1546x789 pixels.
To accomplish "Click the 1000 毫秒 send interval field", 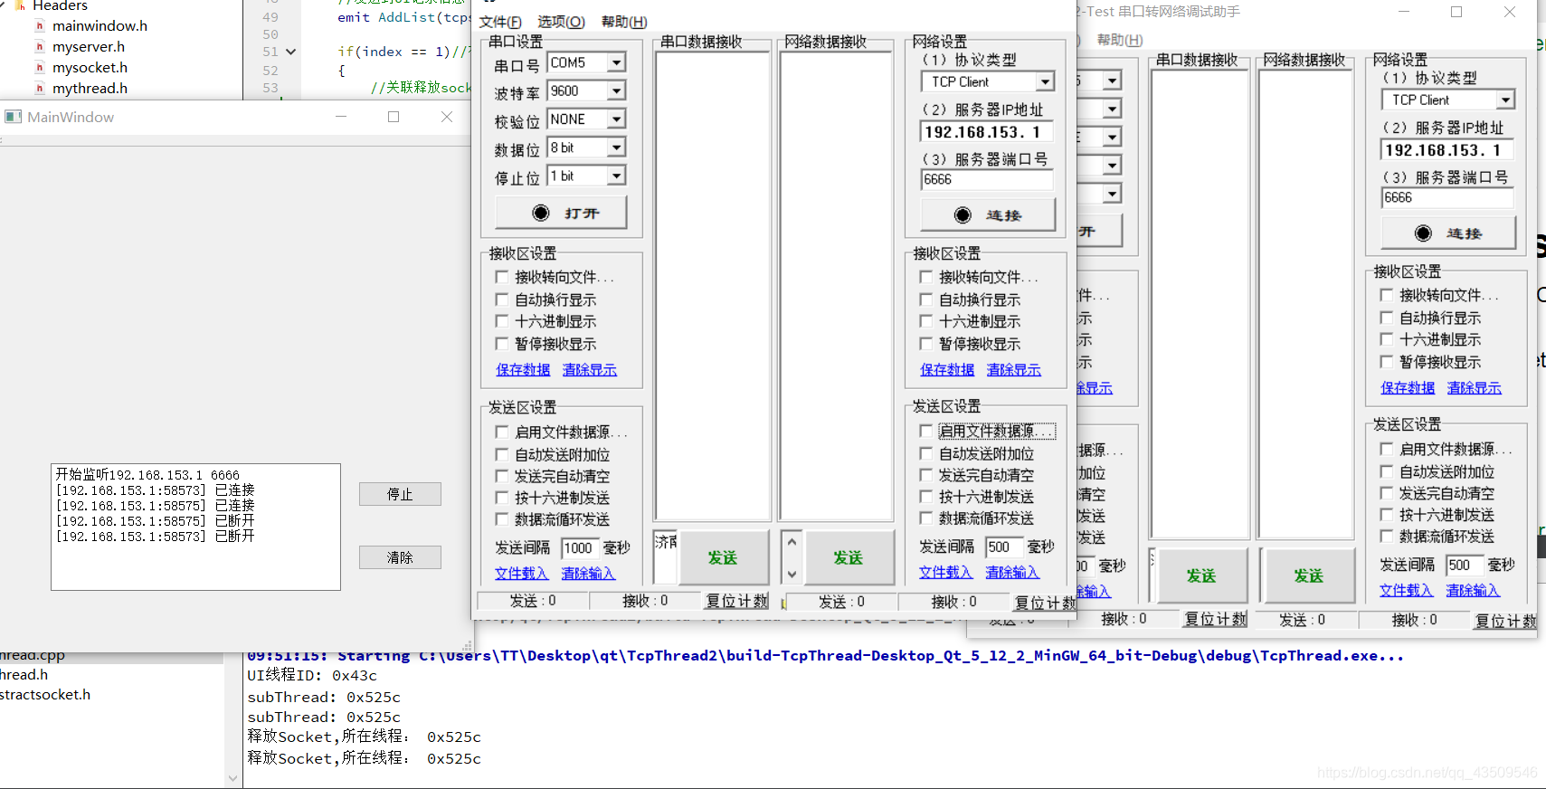I will point(580,547).
